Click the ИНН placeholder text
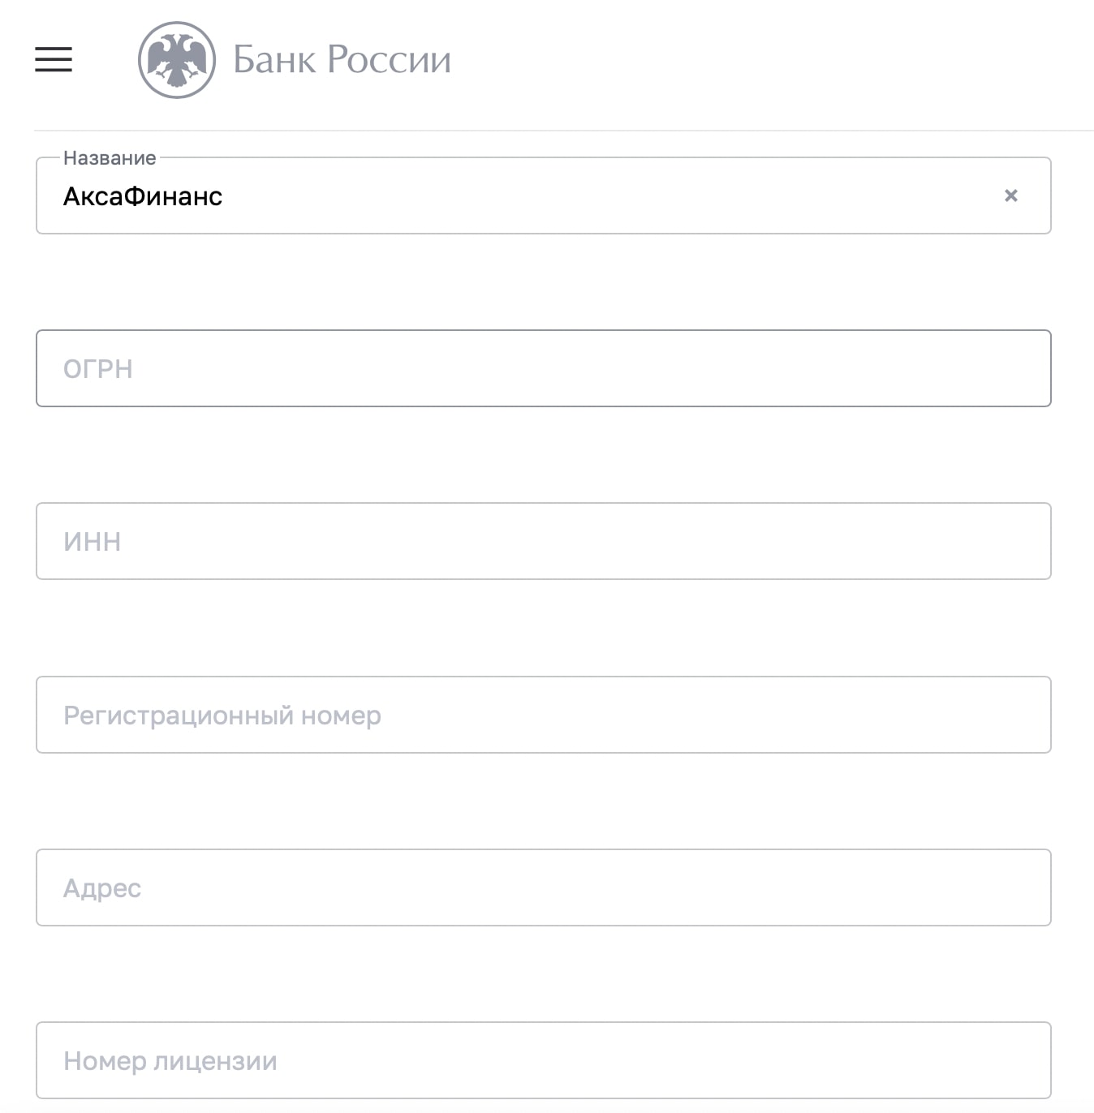 click(x=93, y=542)
